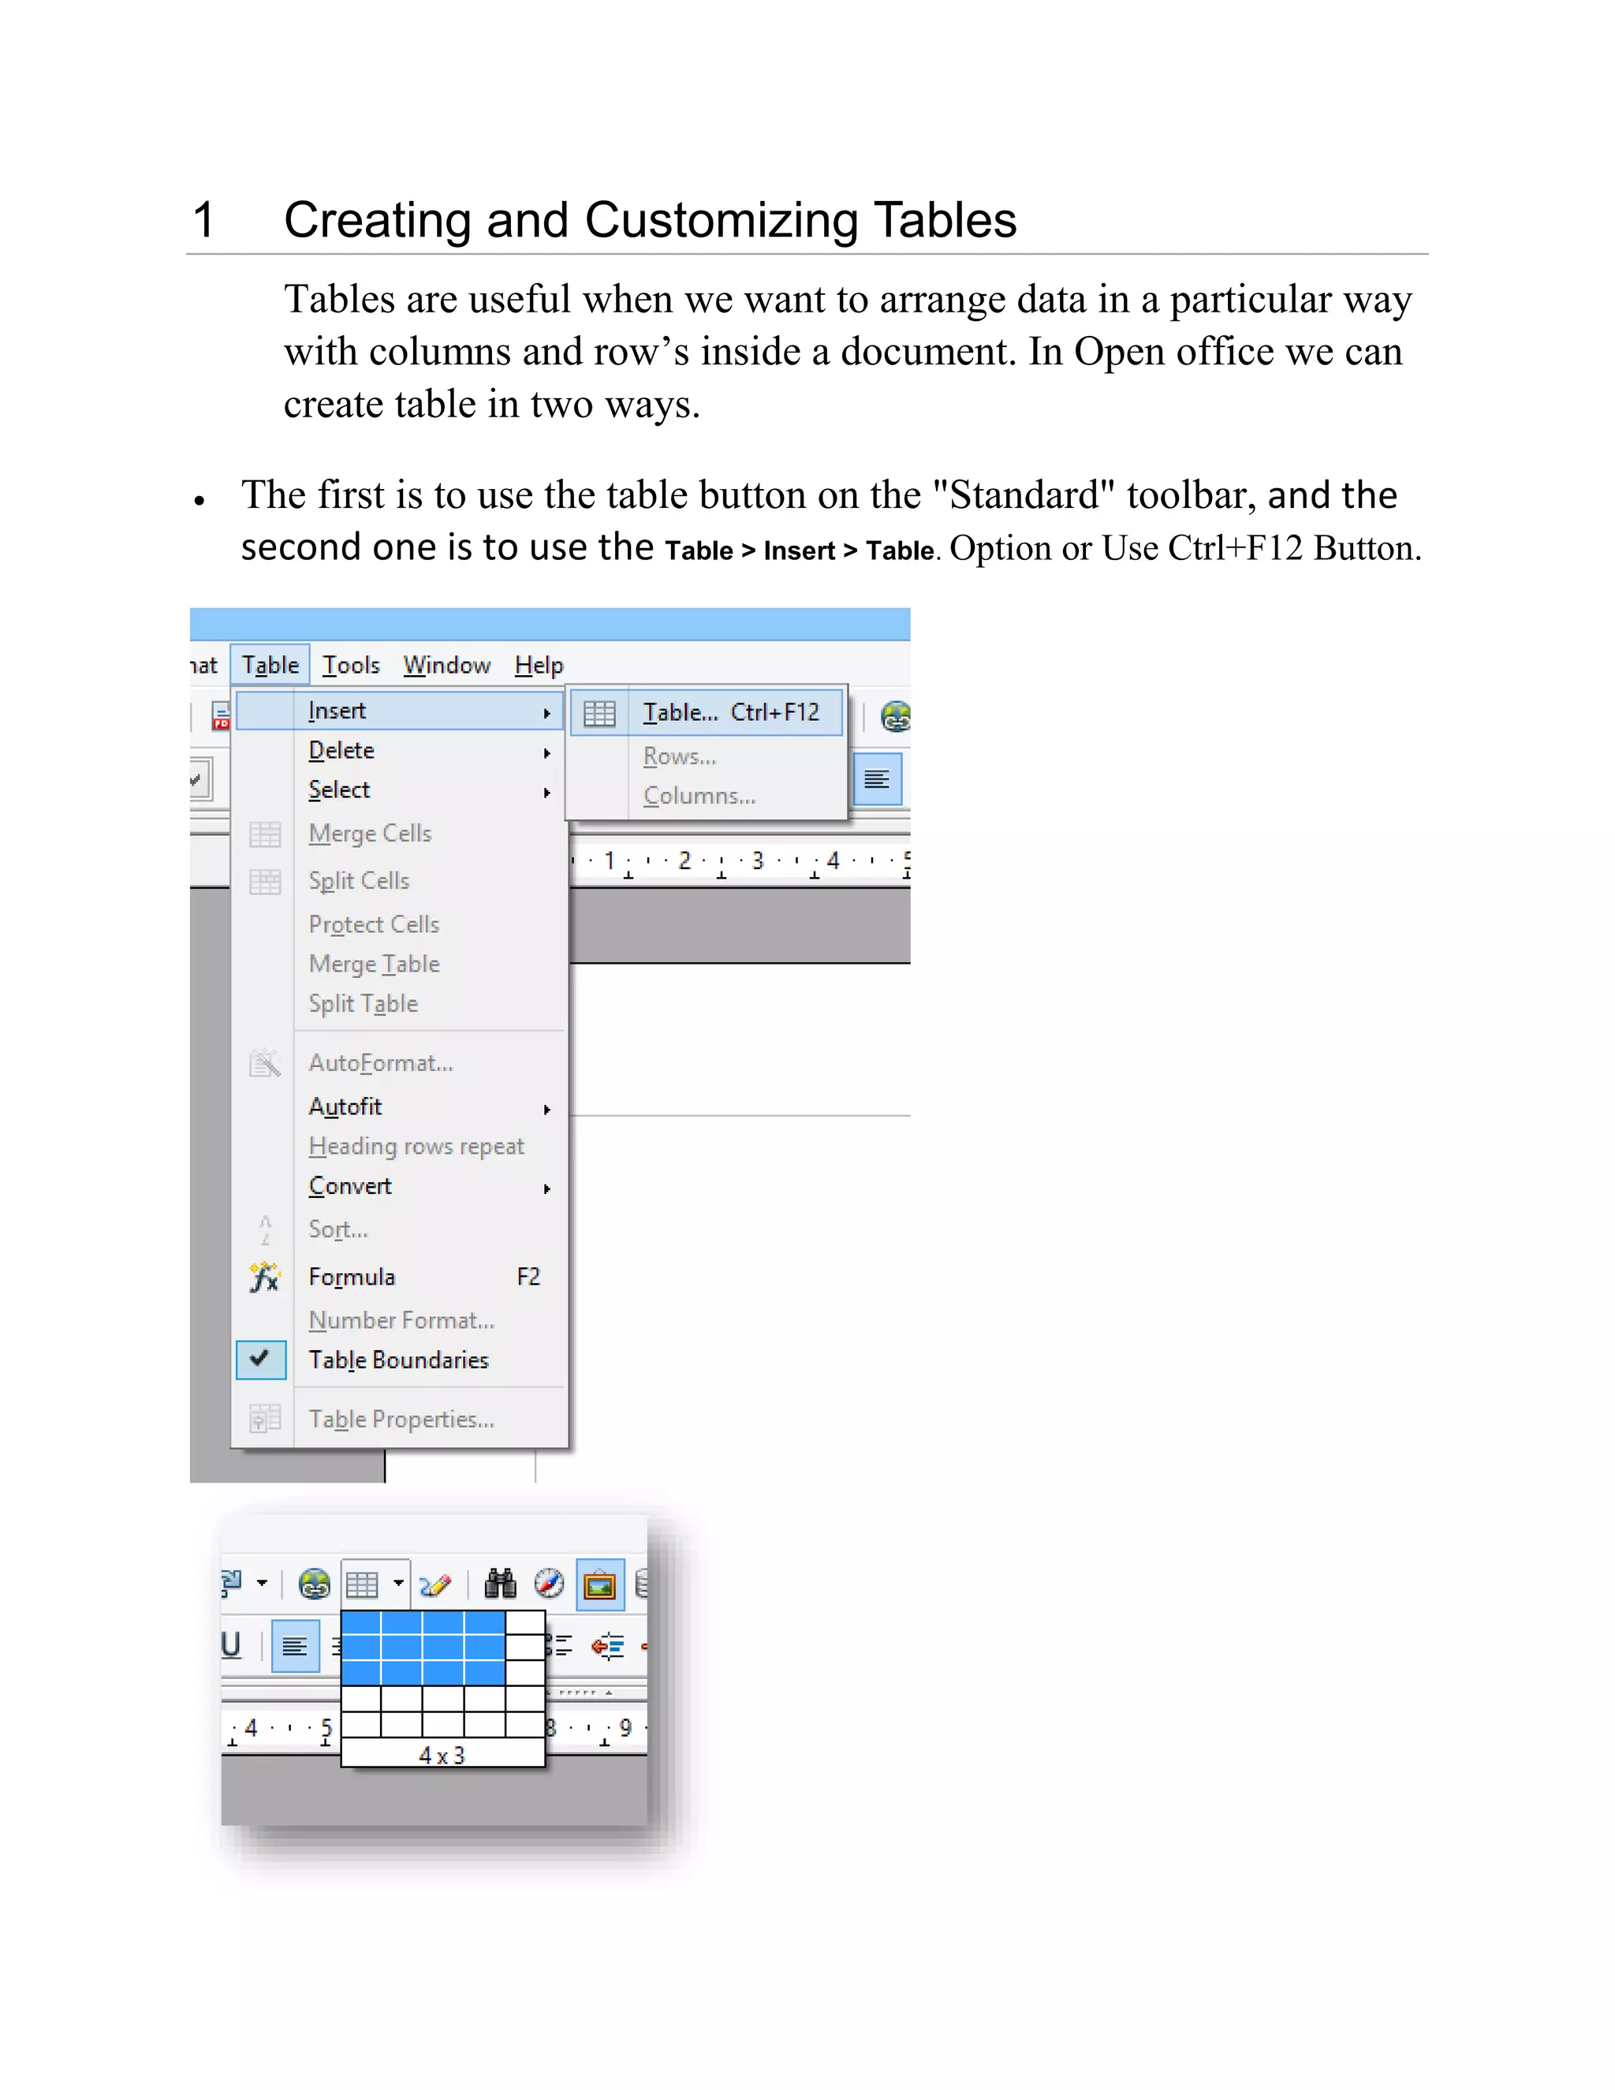
Task: Click the Formula fx icon
Action: tap(265, 1278)
